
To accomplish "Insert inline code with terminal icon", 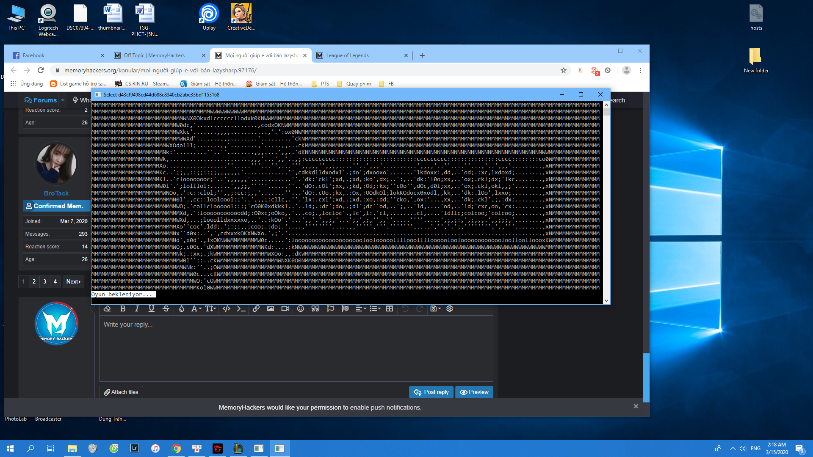I will 241,309.
